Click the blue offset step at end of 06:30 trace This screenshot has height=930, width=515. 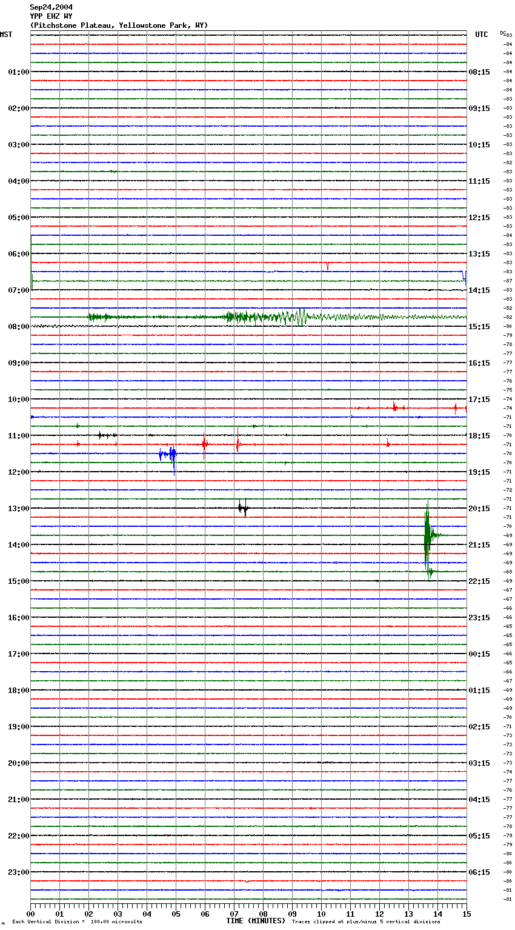point(465,277)
